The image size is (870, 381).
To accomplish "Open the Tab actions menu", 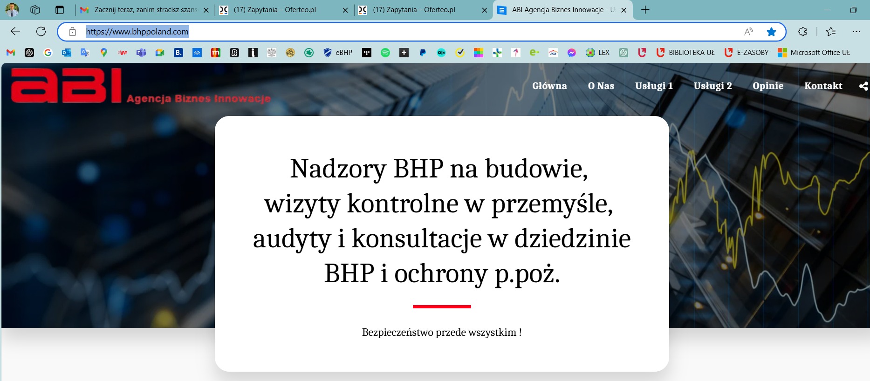I will (x=60, y=10).
